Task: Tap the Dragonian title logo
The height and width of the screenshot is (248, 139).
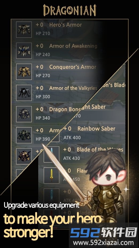Action: pyautogui.click(x=69, y=10)
